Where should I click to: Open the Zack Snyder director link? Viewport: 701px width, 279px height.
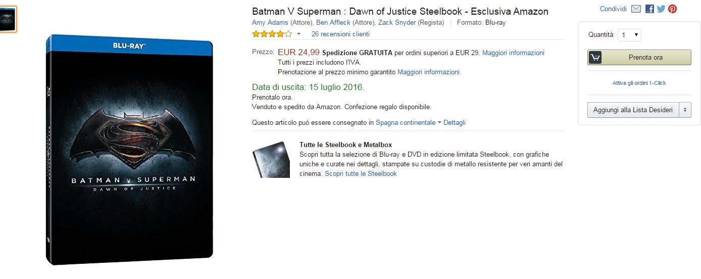[x=396, y=23]
